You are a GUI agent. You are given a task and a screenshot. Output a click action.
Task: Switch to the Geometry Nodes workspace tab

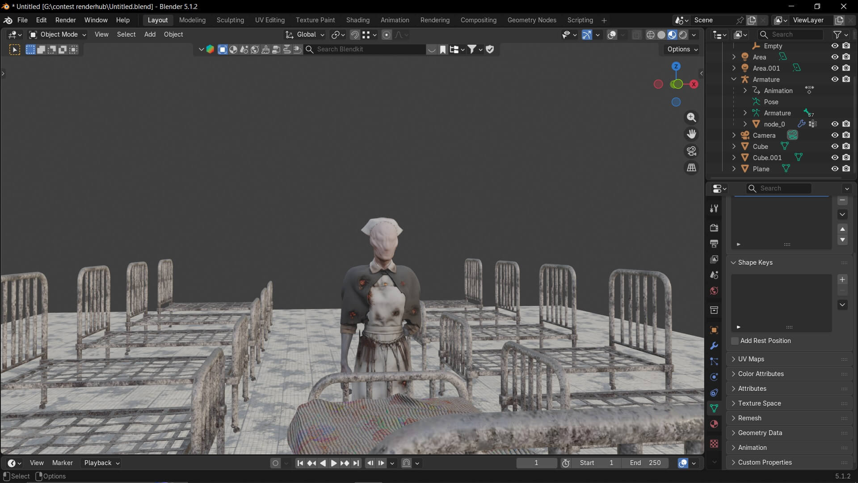point(532,20)
